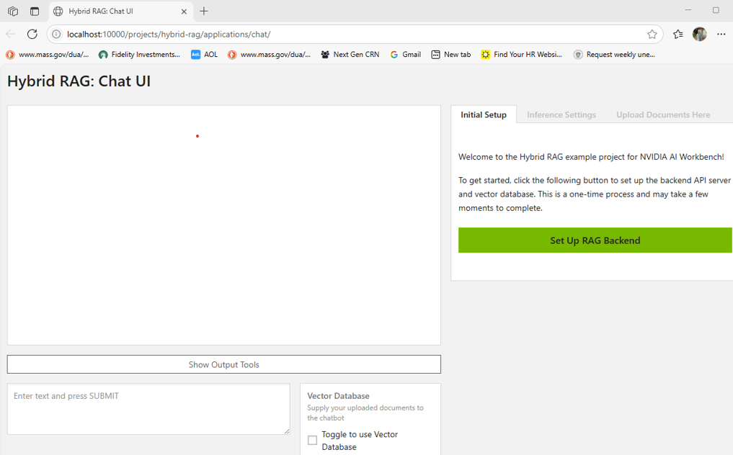Screen dimensions: 733x455
Task: Open second www.mass.gov/dua bookmark
Action: pos(270,55)
